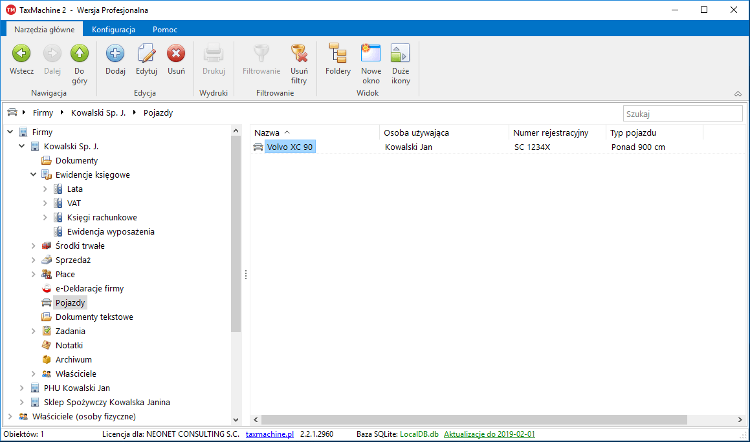
Task: Expand the PHU Kowalski Jan node
Action: click(x=22, y=388)
